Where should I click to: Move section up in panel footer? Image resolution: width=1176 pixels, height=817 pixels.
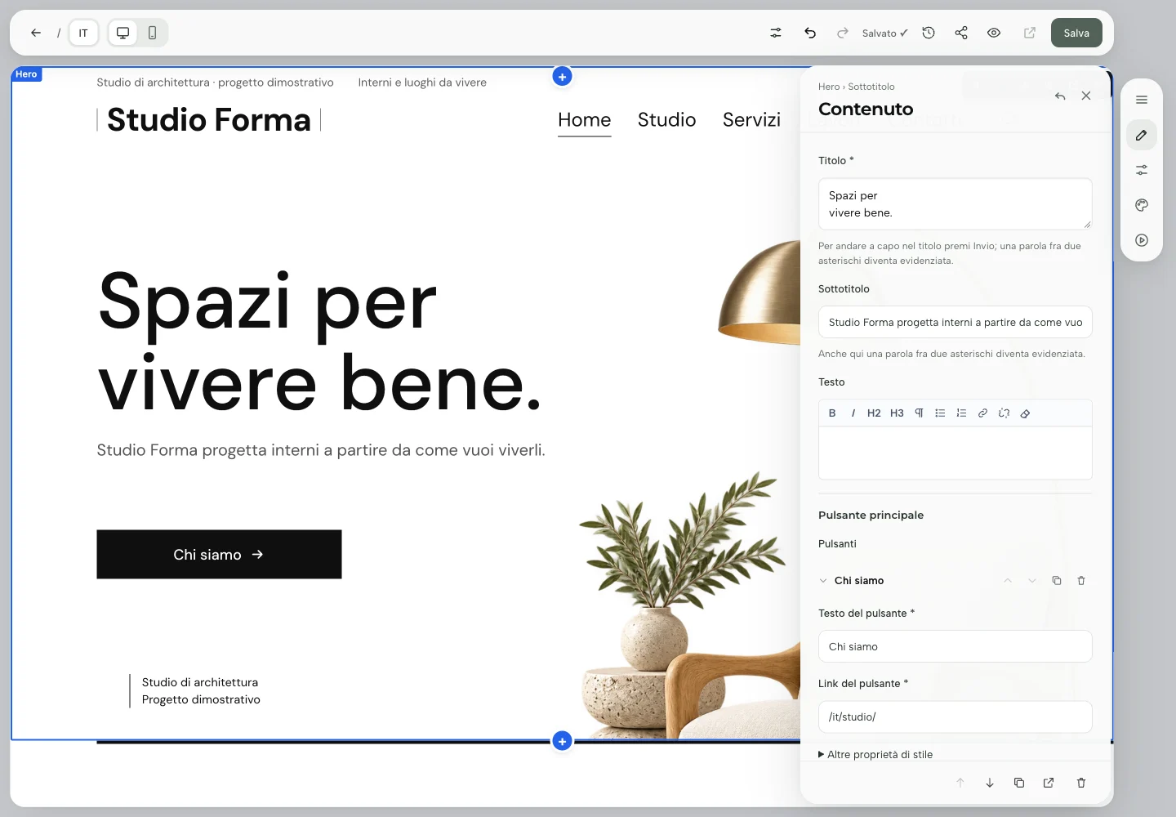point(960,783)
